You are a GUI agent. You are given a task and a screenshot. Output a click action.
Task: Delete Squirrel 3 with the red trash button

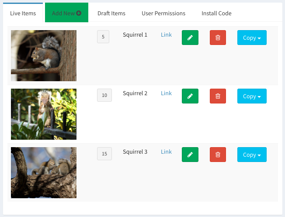[218, 155]
